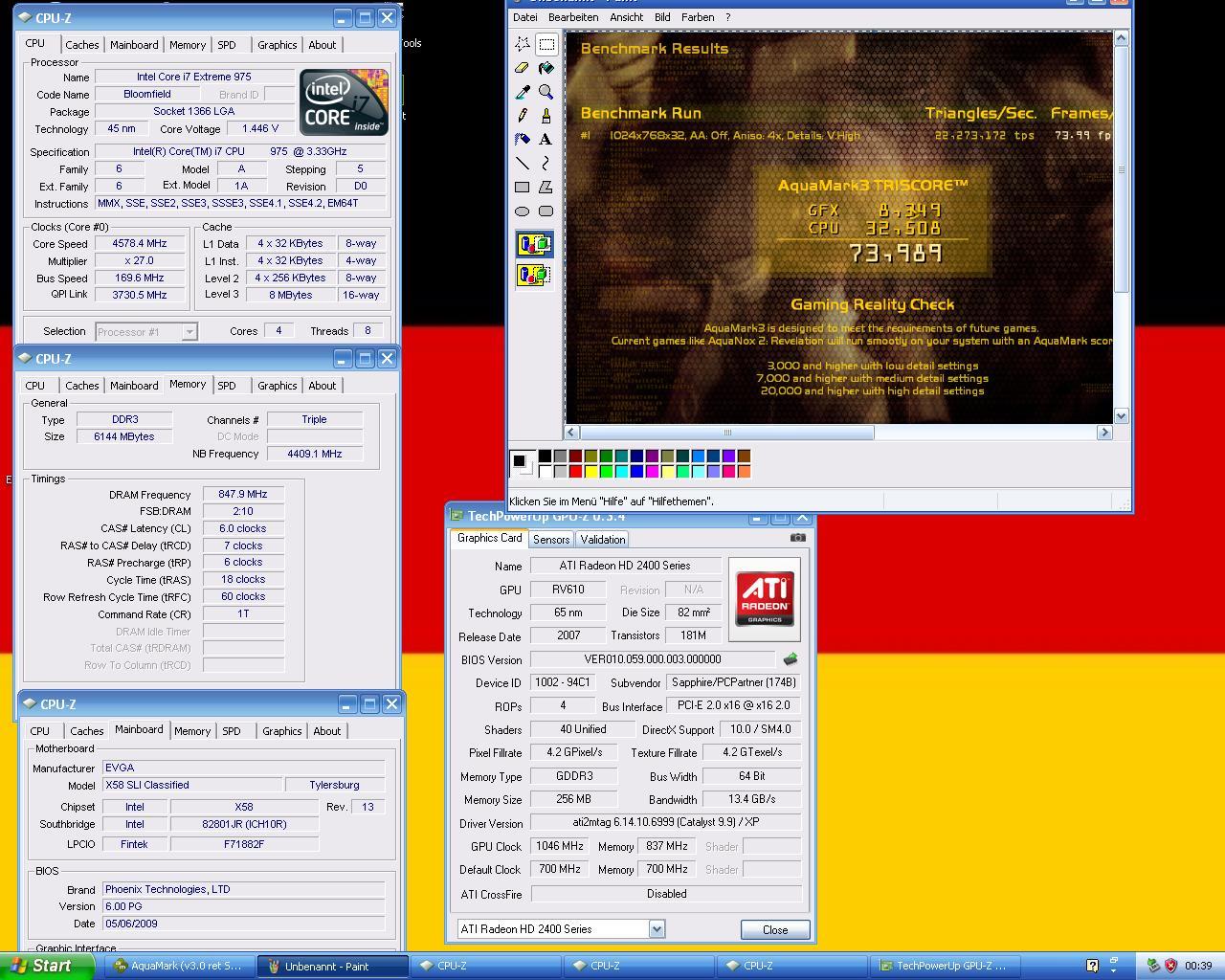
Task: Switch to AquaMark taskbar button
Action: tap(179, 966)
